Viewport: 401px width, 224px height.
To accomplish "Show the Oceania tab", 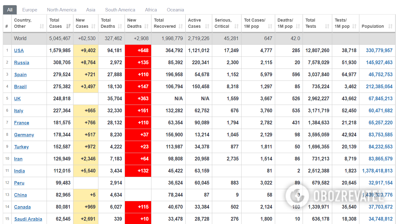I will click(175, 10).
